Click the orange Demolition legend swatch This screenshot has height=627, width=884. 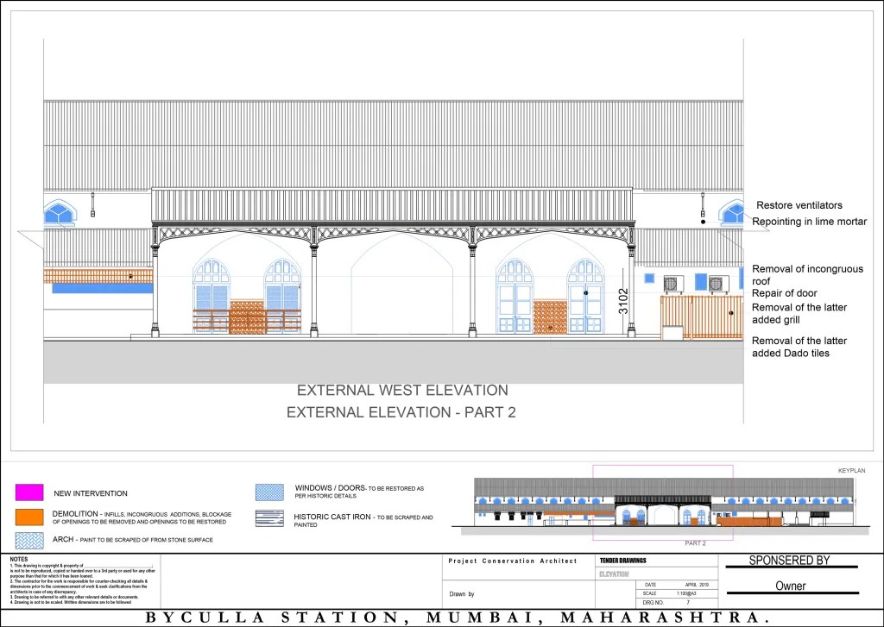coord(28,517)
